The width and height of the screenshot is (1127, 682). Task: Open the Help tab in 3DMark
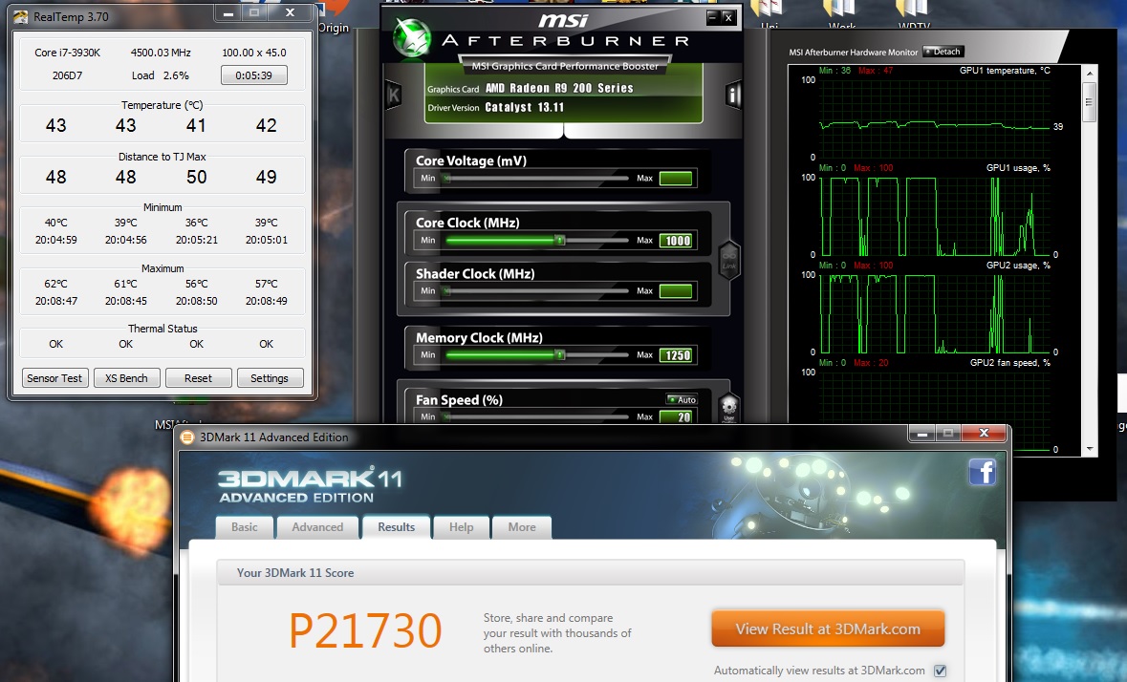tap(462, 527)
